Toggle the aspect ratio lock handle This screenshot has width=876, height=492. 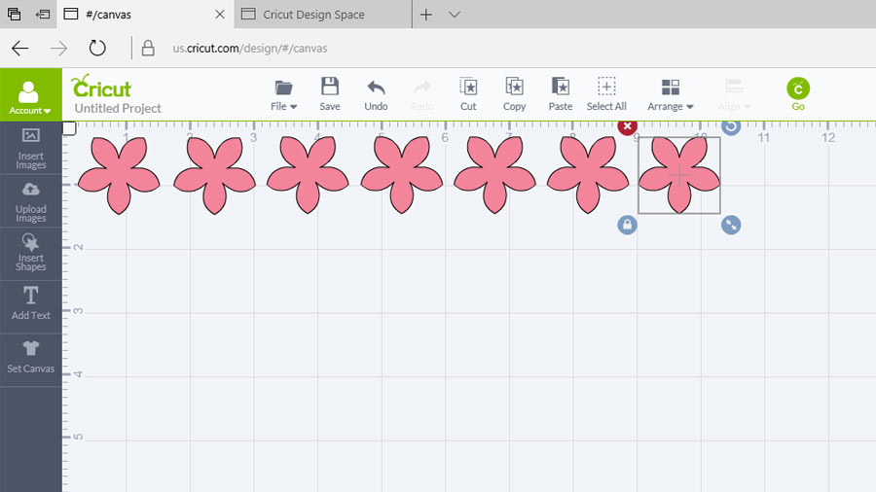[628, 225]
